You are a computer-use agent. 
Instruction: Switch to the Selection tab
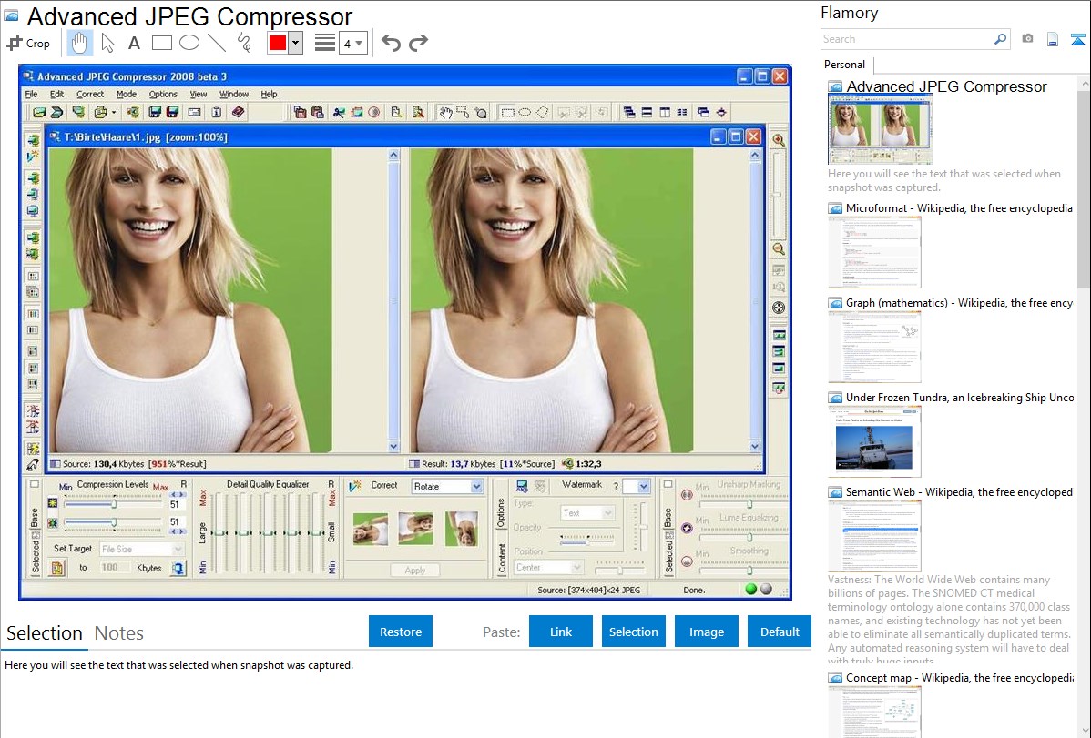tap(45, 633)
